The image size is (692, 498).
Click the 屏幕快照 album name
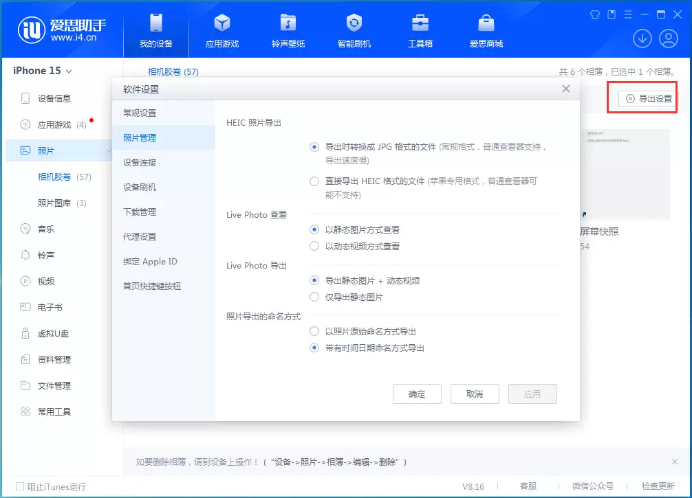point(599,231)
